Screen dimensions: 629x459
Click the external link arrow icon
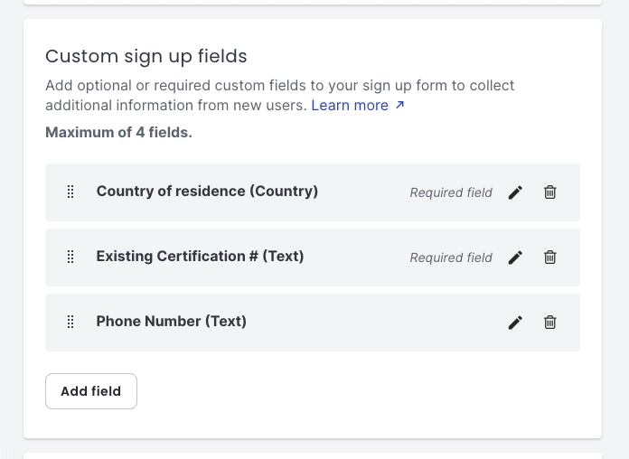click(x=399, y=105)
